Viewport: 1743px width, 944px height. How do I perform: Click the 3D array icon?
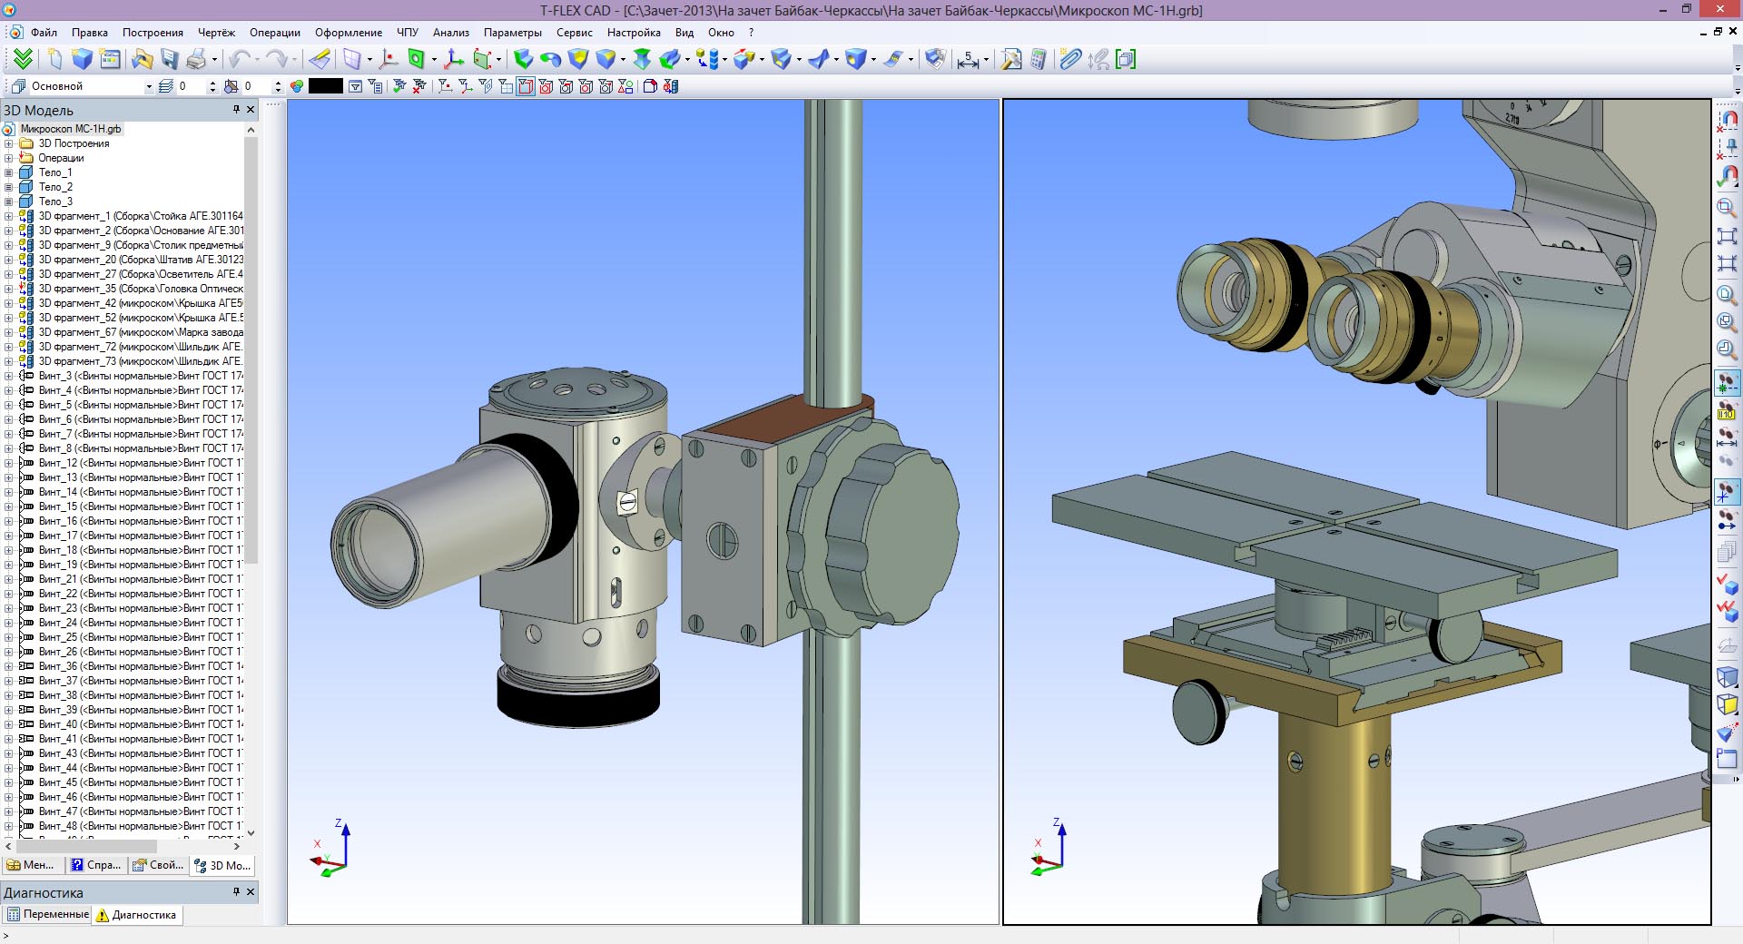coord(707,59)
